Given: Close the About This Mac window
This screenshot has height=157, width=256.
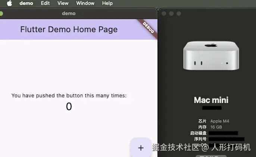Looking at the screenshot, I should point(164,13).
